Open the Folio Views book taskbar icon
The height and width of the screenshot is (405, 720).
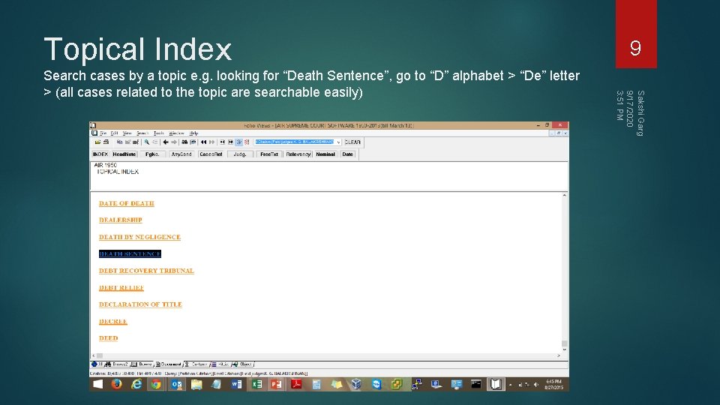496,384
